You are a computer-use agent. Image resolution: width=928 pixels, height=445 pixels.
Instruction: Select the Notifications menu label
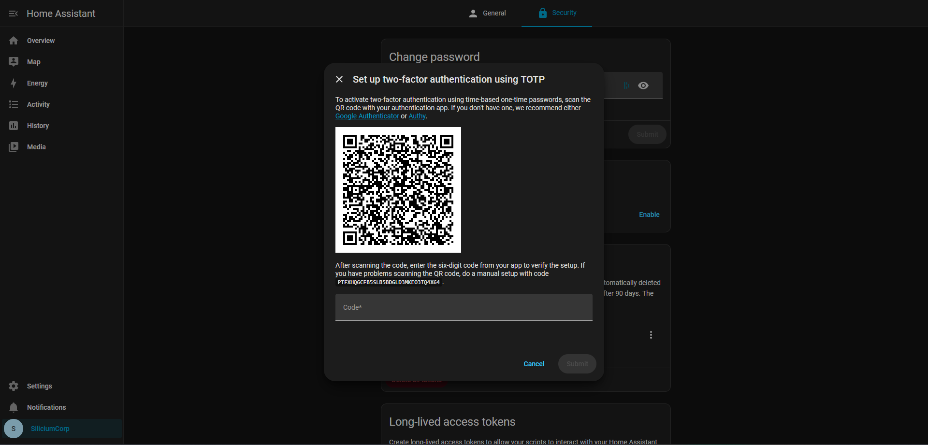point(46,407)
